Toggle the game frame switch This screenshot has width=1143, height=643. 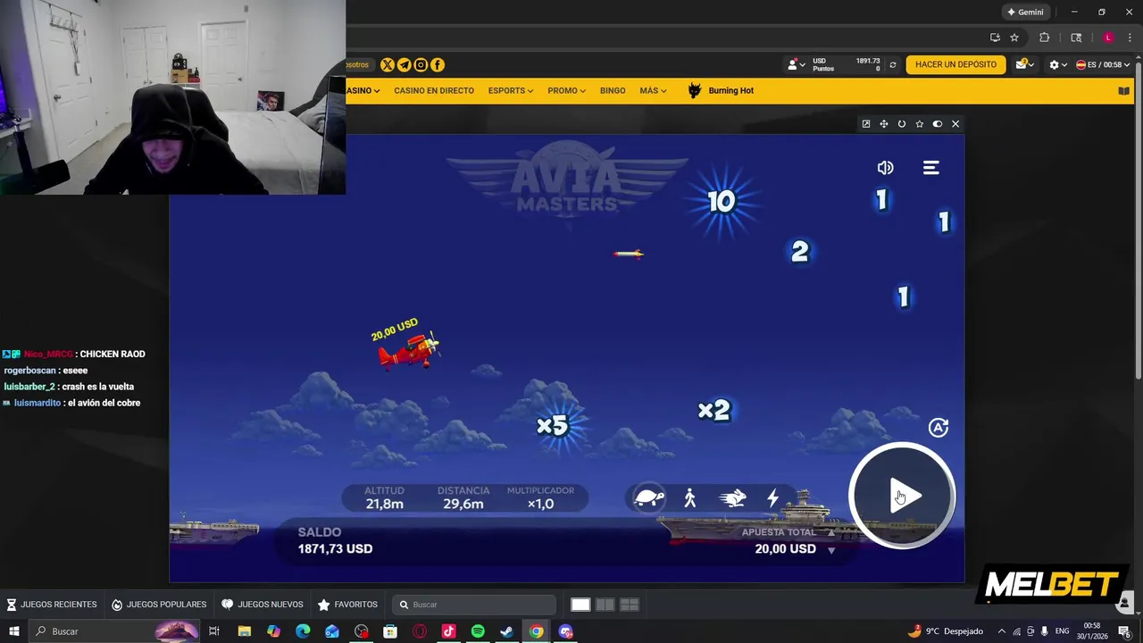[x=937, y=124]
